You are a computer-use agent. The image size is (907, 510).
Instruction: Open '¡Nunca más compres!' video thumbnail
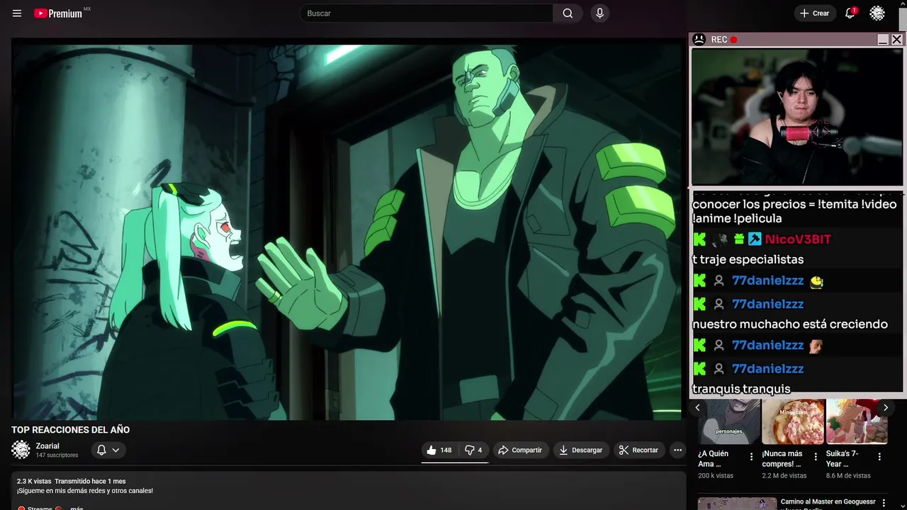[x=793, y=421]
